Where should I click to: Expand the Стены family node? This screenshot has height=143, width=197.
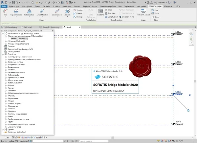(6, 116)
